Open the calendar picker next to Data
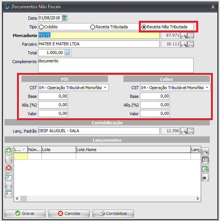220x221 pixels. [64, 18]
